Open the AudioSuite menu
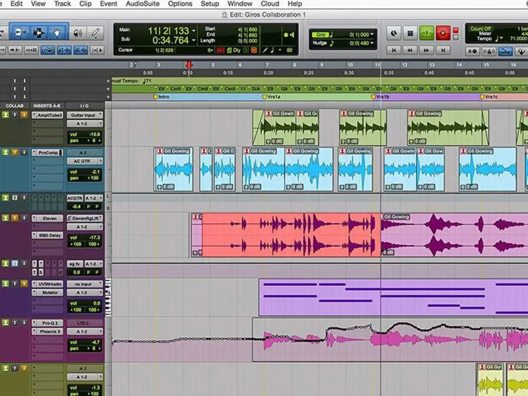This screenshot has height=396, width=528. 142,4
